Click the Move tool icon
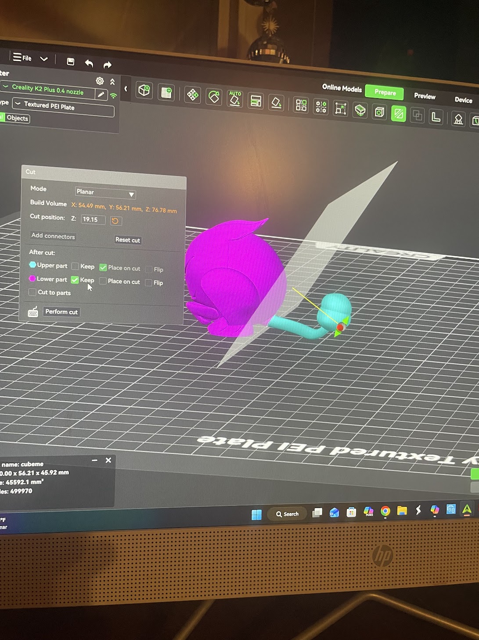479x640 pixels. pos(192,95)
